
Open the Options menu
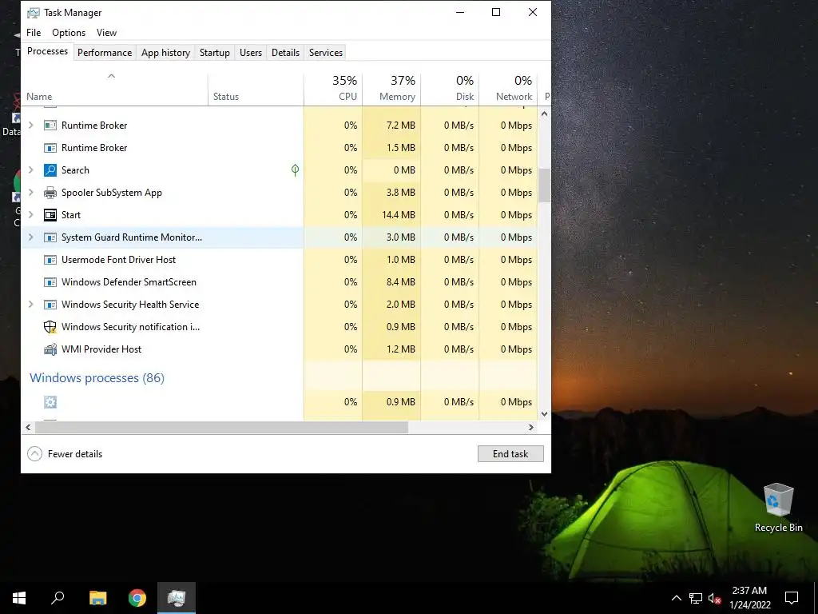69,32
